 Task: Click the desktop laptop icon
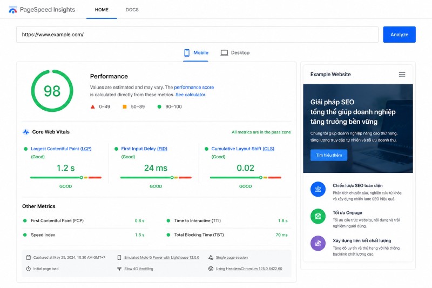click(224, 52)
